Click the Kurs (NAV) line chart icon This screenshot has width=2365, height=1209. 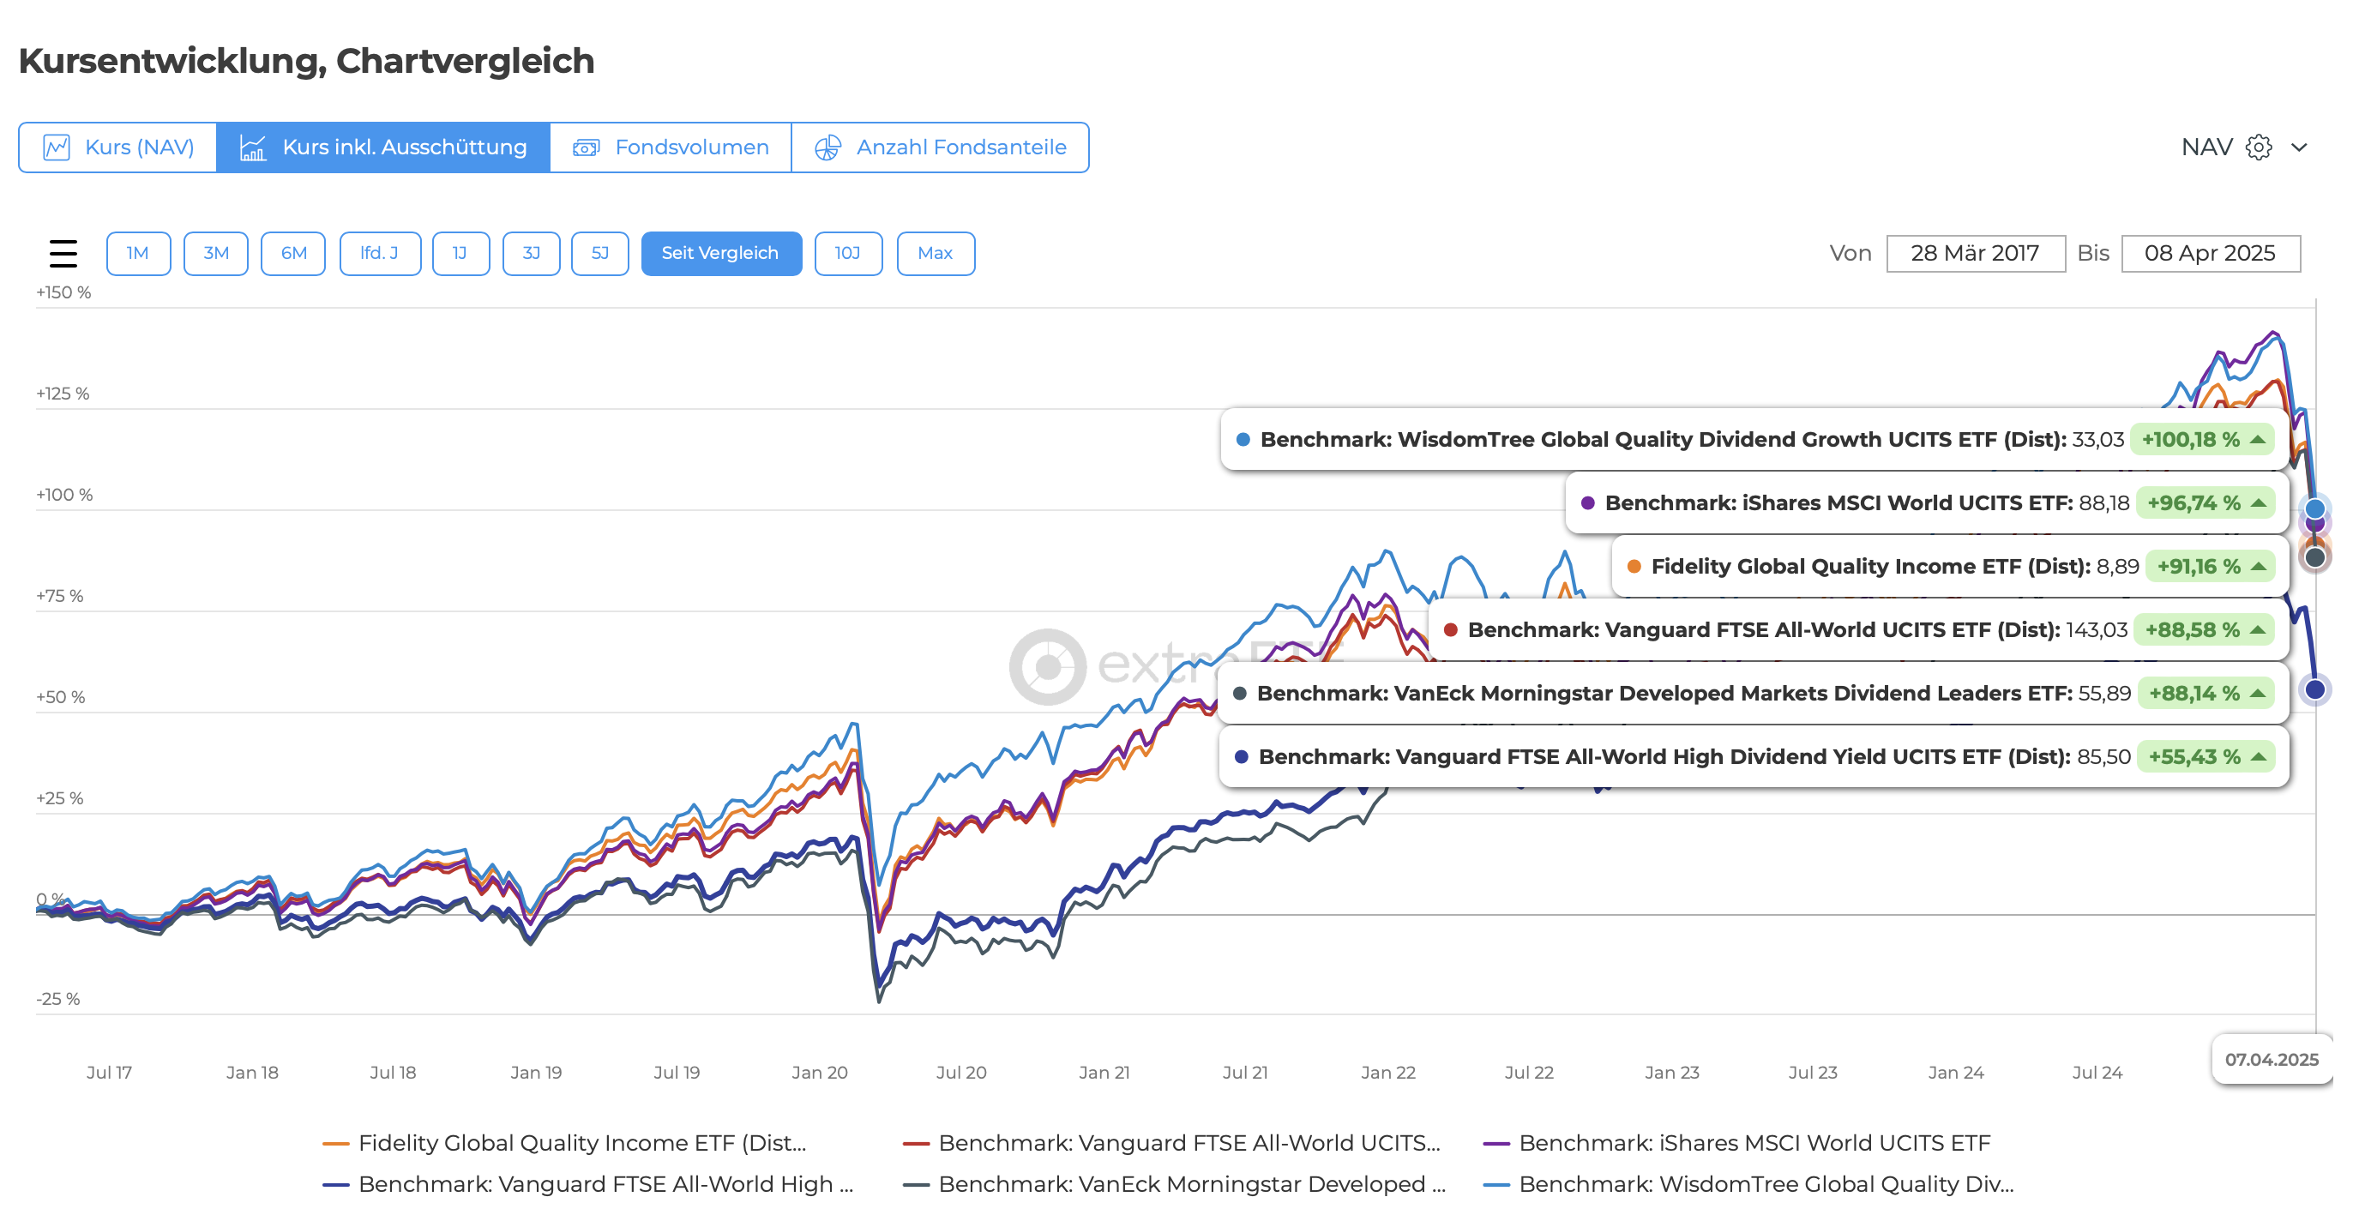(x=57, y=147)
